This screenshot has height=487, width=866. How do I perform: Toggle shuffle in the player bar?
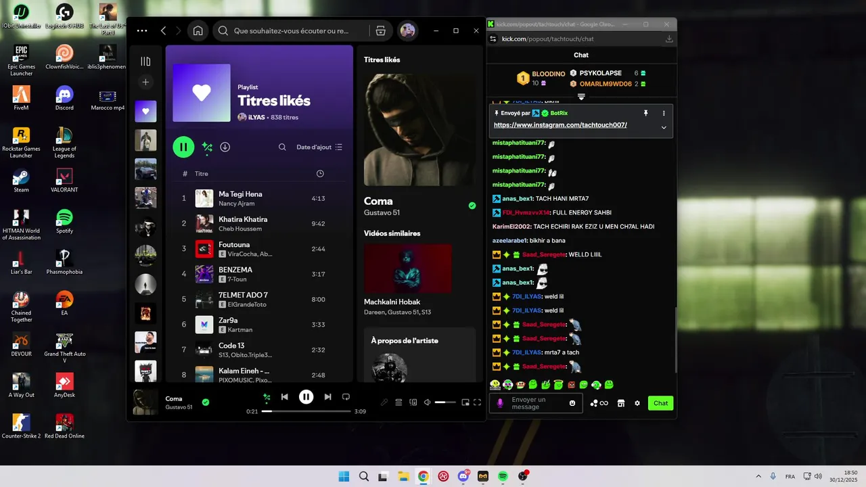[x=267, y=397]
